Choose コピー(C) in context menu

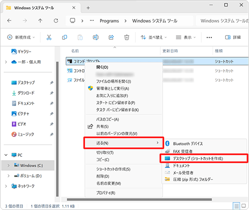tap(124, 160)
